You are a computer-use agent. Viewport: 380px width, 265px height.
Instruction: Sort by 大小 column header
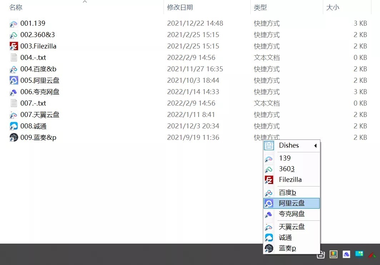click(x=332, y=7)
